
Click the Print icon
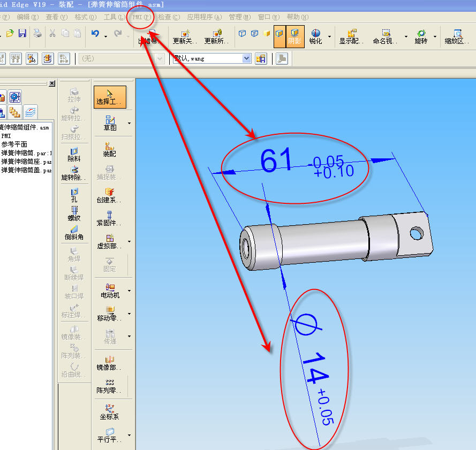(37, 33)
